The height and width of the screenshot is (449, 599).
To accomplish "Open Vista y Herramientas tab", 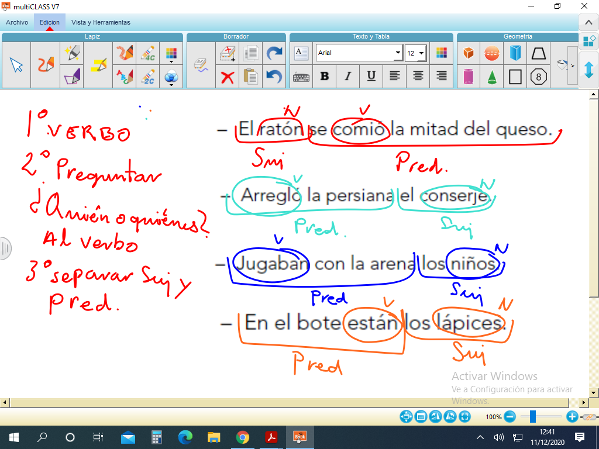I will coord(101,22).
